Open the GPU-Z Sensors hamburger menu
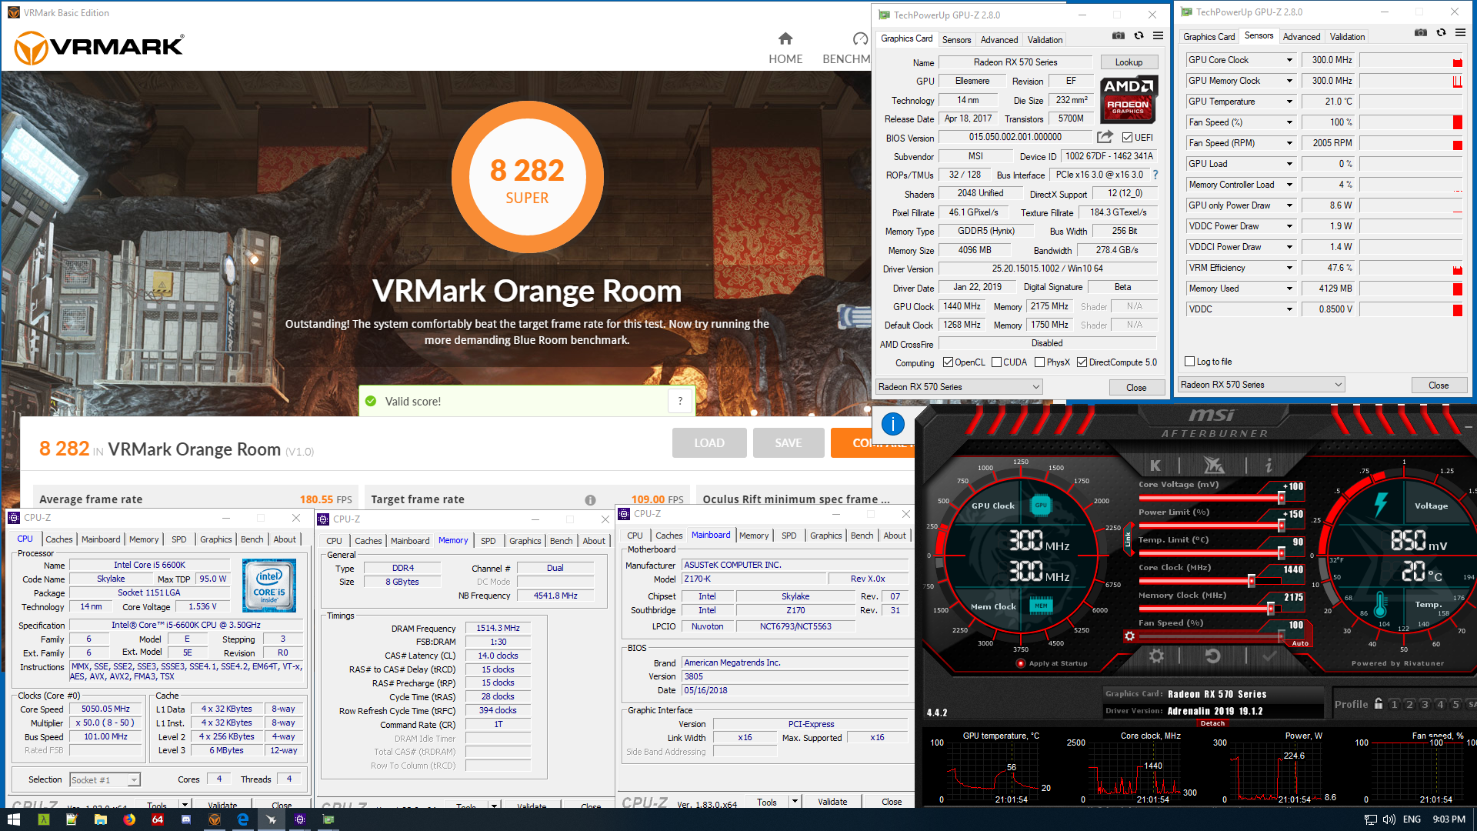The height and width of the screenshot is (831, 1477). [1460, 32]
